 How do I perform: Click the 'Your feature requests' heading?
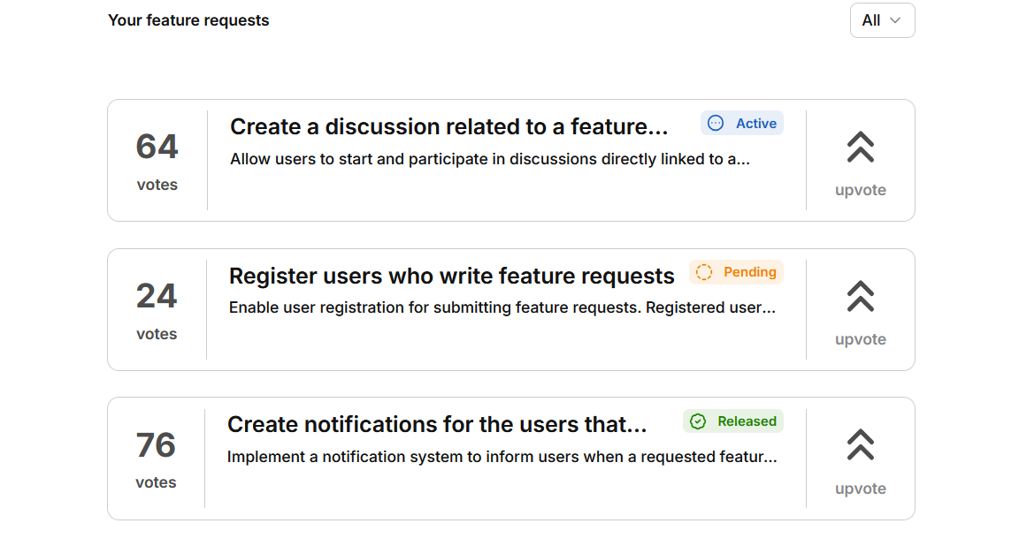tap(188, 20)
